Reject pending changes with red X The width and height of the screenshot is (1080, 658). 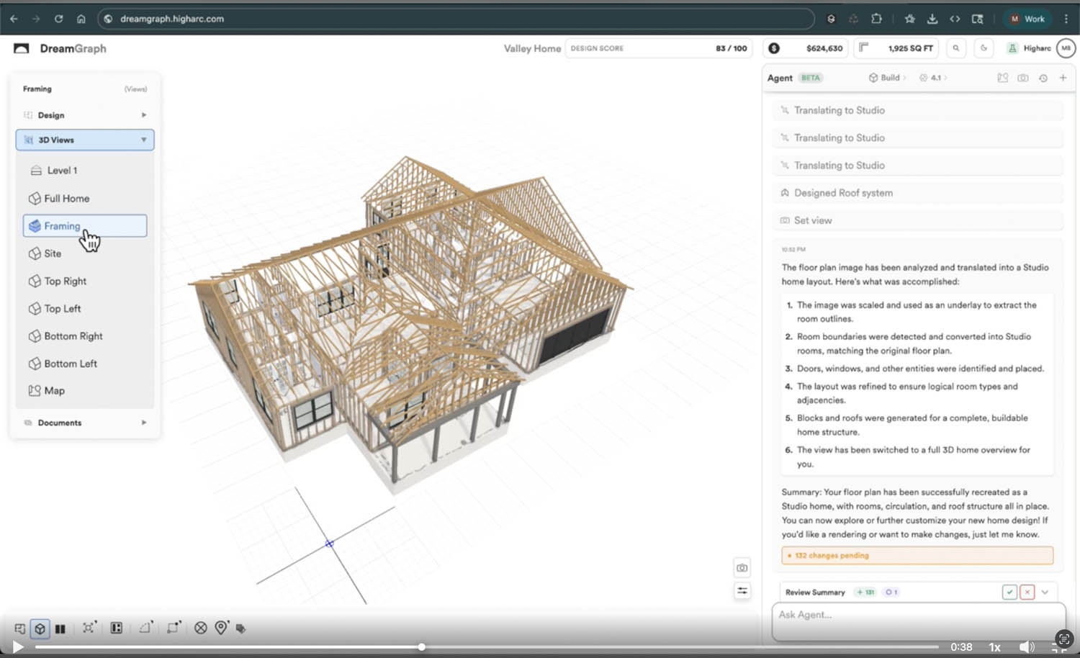click(x=1027, y=592)
